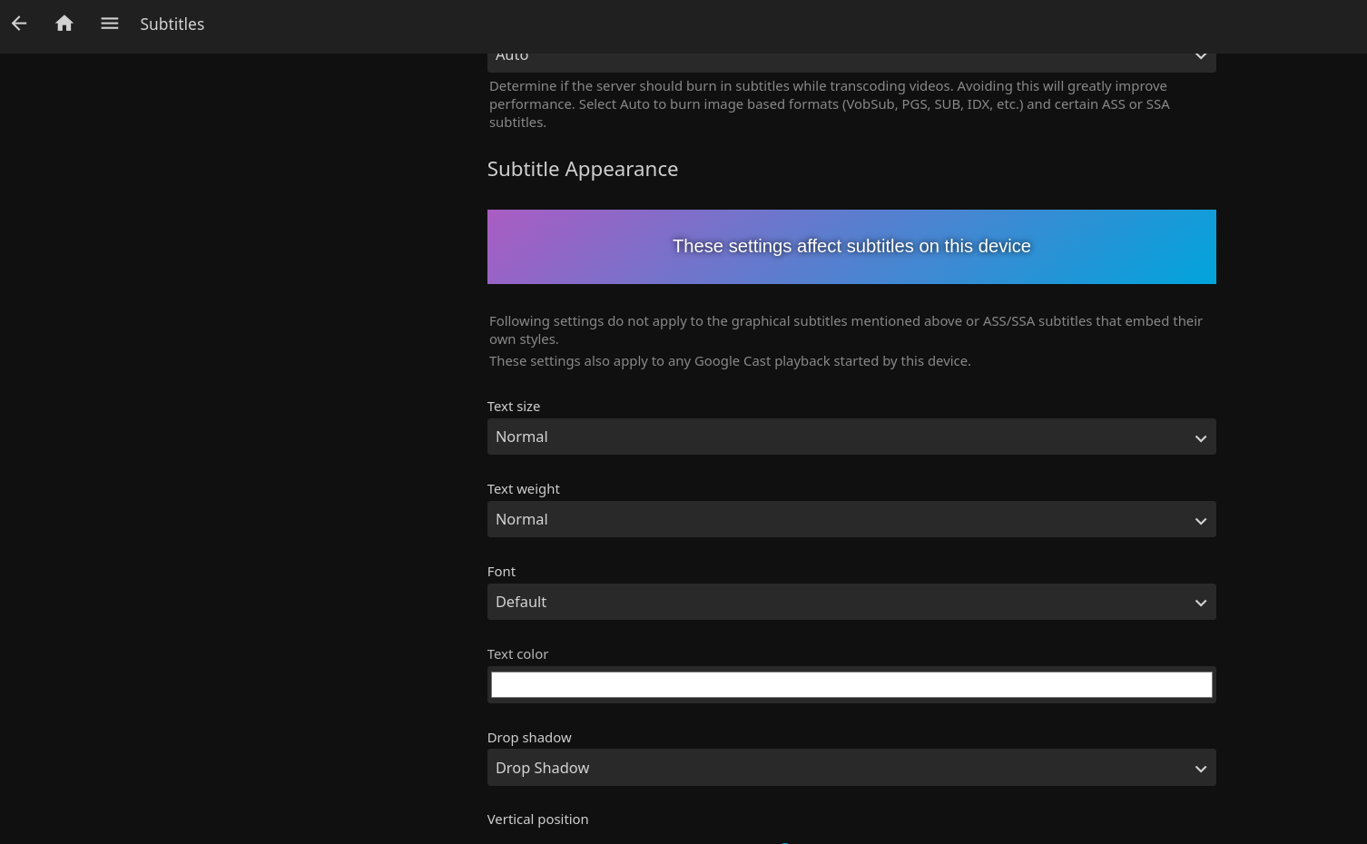Go to the Home screen icon
This screenshot has height=844, width=1367.
pyautogui.click(x=64, y=24)
